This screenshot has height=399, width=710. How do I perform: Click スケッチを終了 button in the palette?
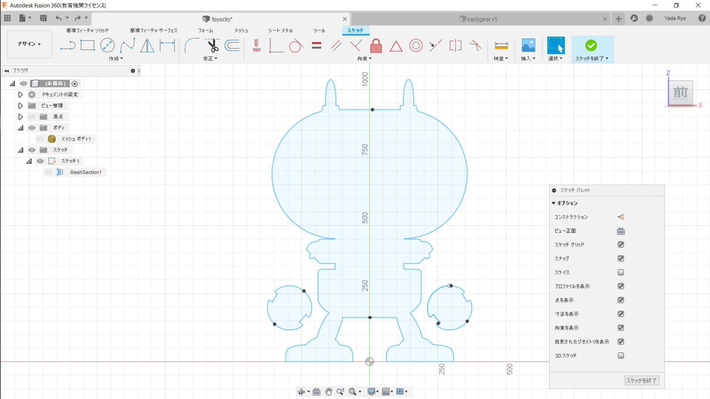pos(641,381)
